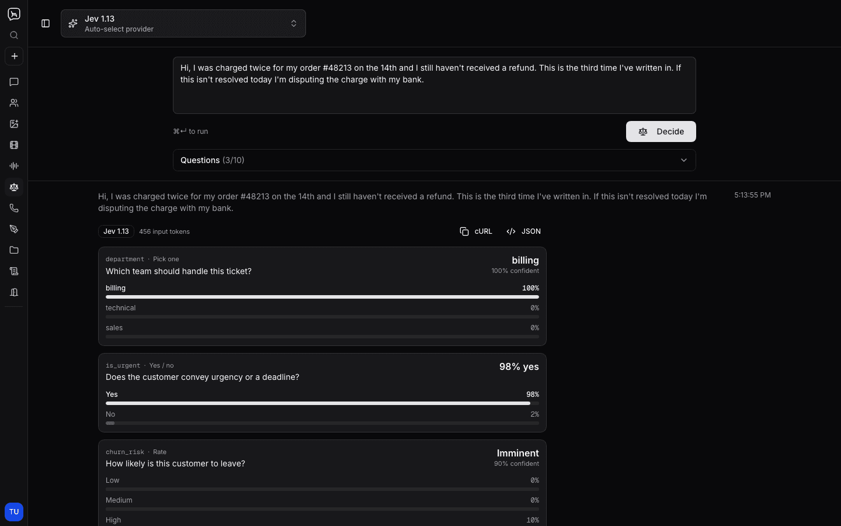Click the '98% yes' result heading
Image resolution: width=841 pixels, height=526 pixels.
point(519,366)
